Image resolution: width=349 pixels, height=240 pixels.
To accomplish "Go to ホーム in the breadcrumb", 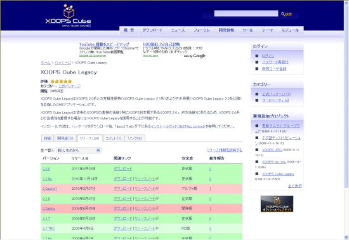I will click(x=46, y=63).
